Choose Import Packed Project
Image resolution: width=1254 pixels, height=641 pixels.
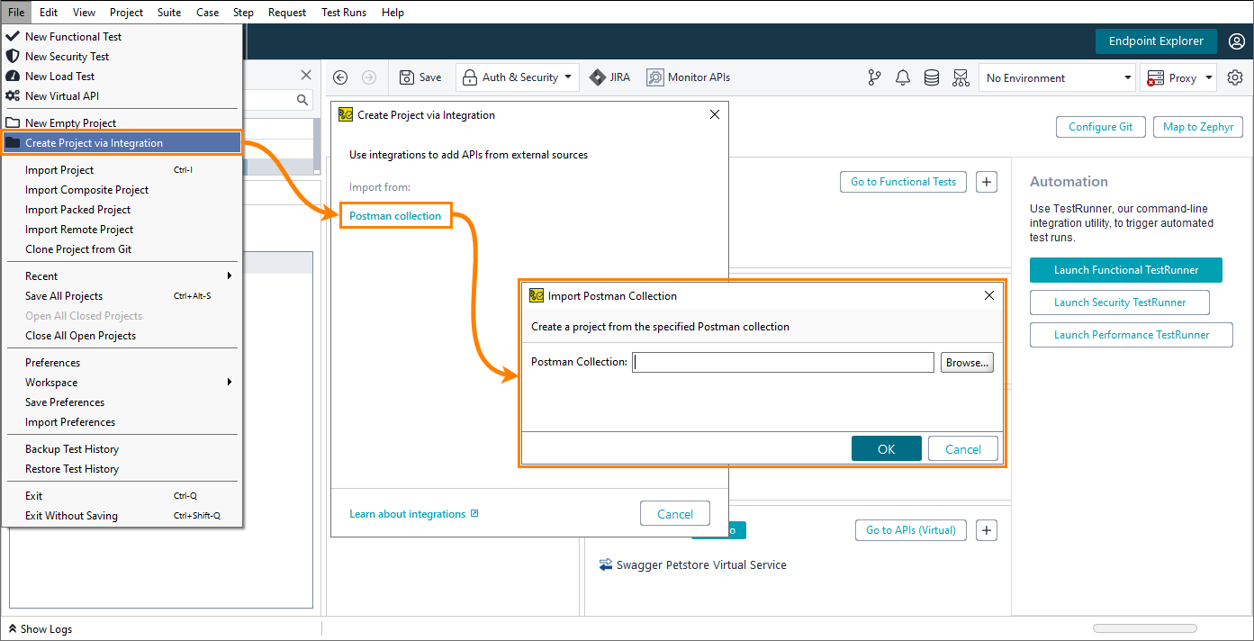[x=122, y=210]
